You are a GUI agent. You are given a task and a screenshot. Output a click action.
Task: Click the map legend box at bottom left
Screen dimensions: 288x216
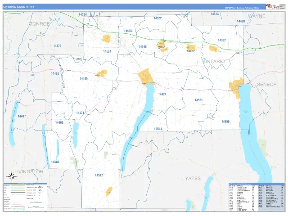(25, 197)
